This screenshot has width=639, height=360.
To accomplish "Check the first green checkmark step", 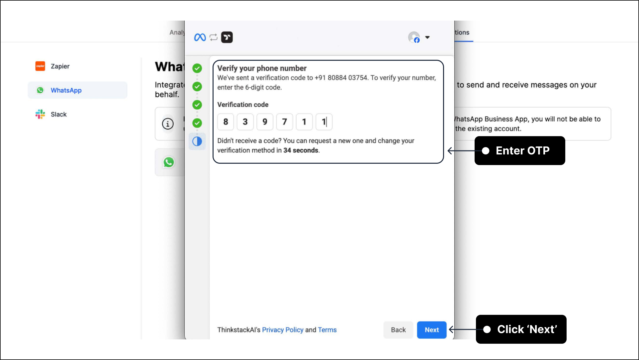I will 197,68.
